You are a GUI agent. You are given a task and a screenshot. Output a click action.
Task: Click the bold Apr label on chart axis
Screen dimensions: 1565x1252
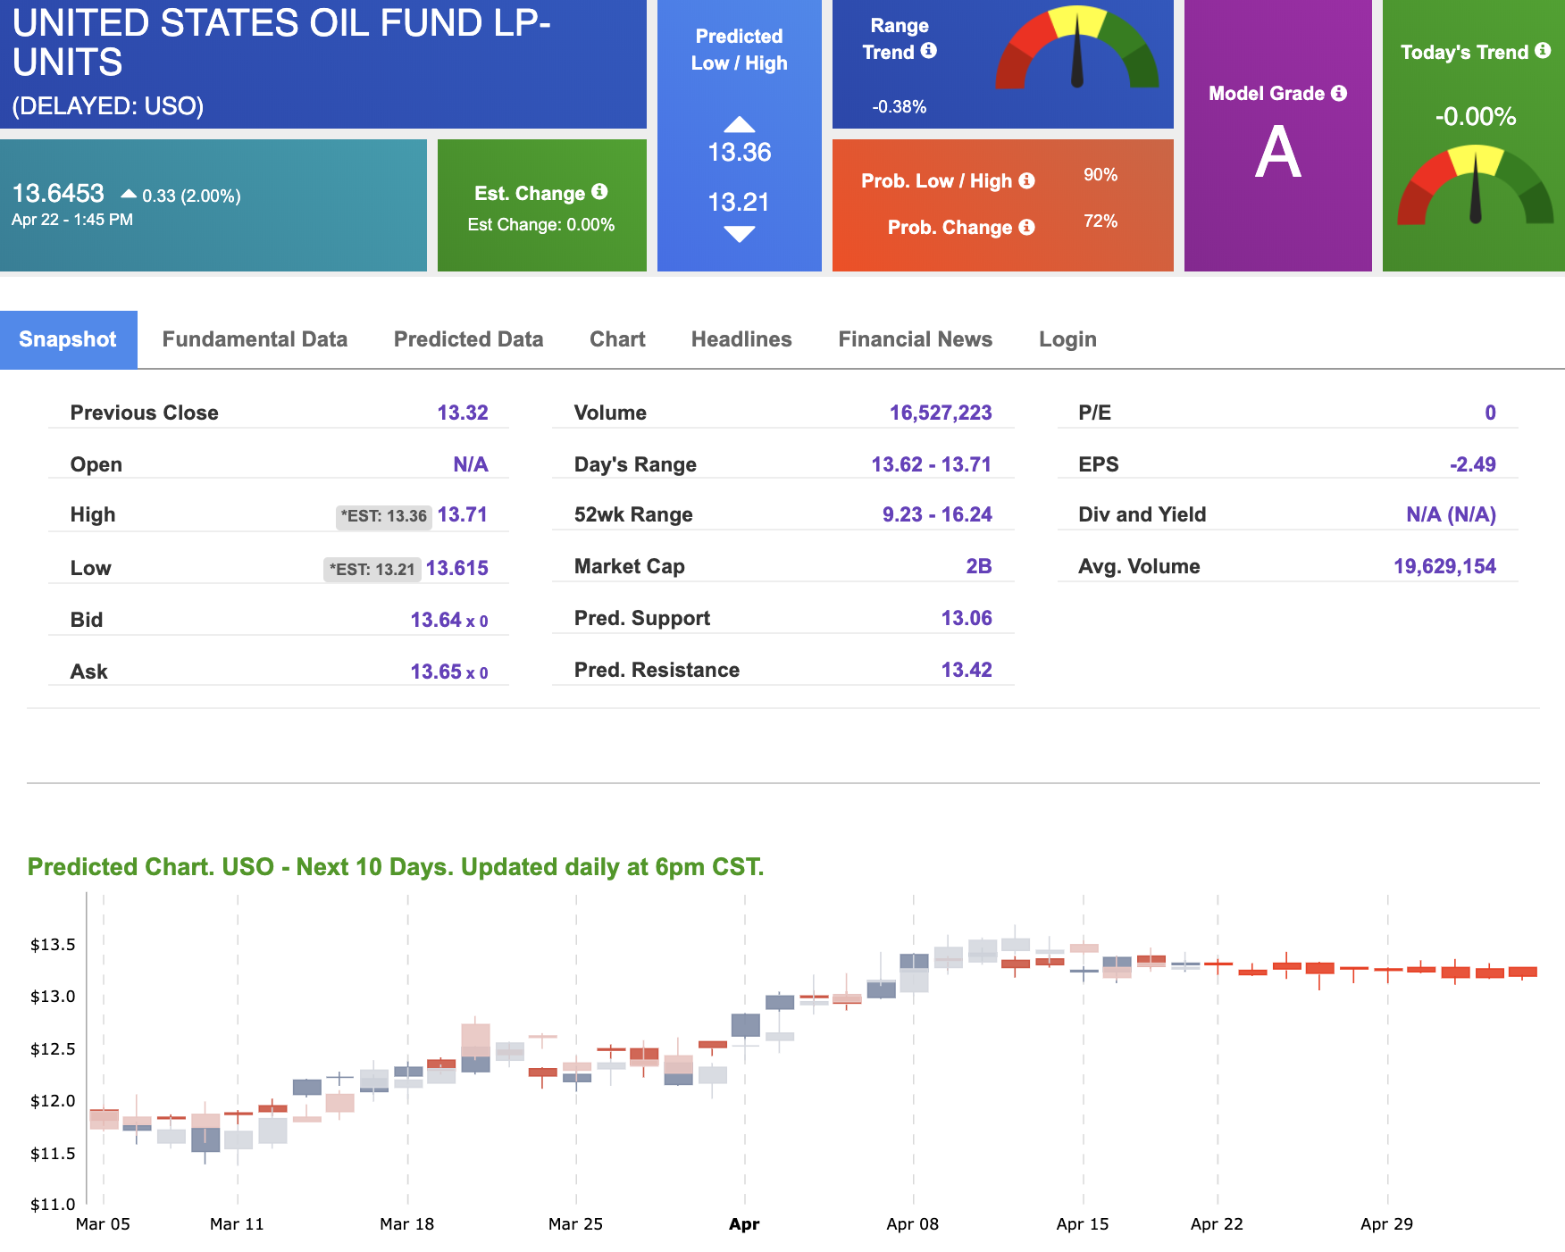point(744,1224)
